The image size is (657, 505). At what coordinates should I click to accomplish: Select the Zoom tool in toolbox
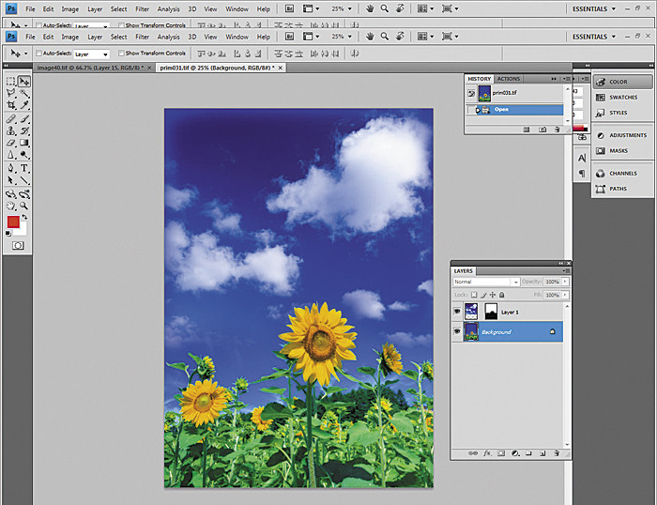23,205
